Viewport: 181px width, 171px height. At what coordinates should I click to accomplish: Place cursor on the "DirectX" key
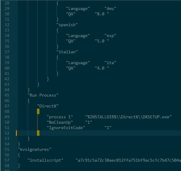(48, 106)
